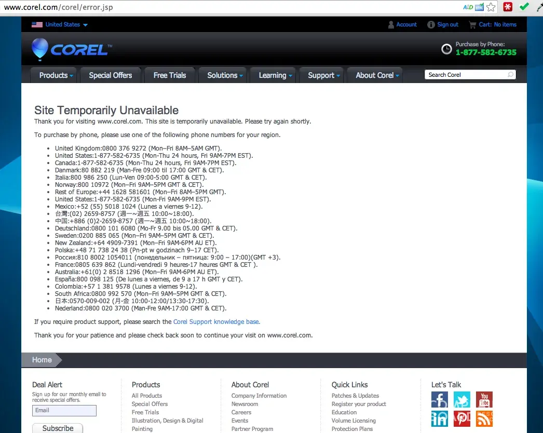Click the green checkmark browser extension

click(524, 7)
